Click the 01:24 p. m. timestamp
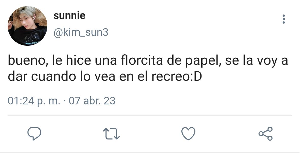The width and height of the screenshot is (300, 157). pos(34,101)
